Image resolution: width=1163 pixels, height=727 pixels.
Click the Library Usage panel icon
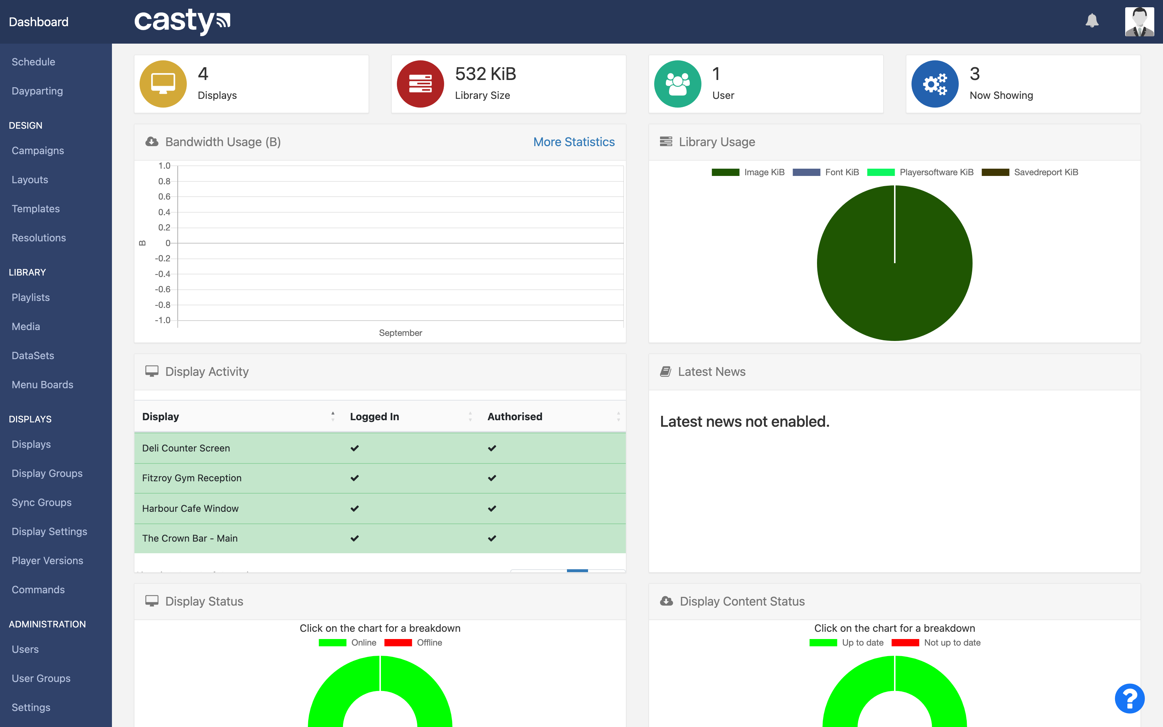coord(665,141)
